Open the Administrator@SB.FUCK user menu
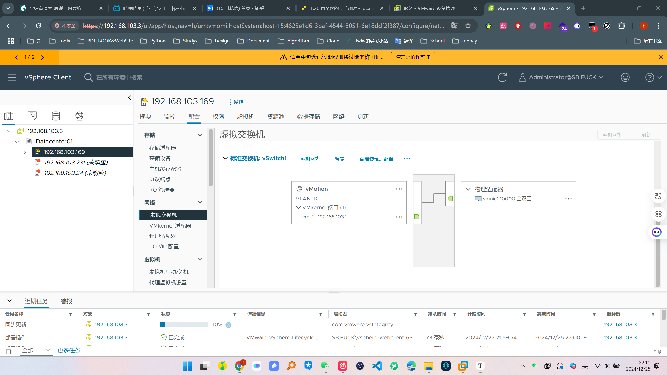Viewport: 667px width, 375px height. pos(561,77)
